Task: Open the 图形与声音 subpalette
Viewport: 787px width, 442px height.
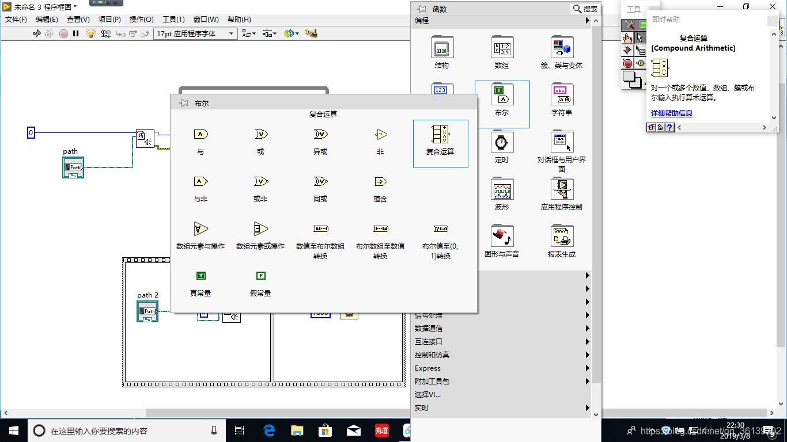Action: 502,242
